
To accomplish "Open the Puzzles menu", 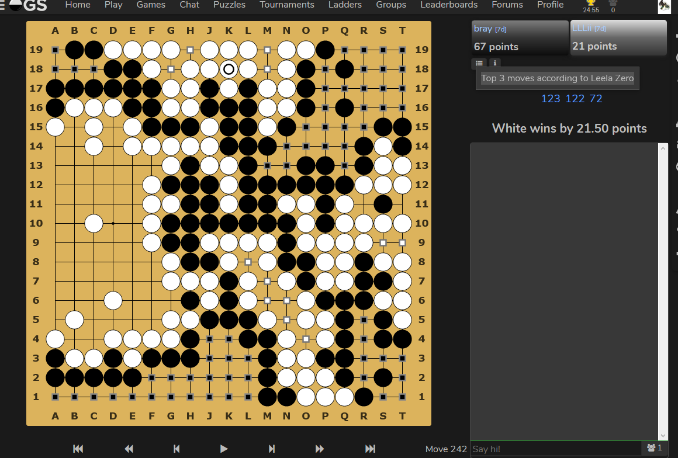I will coord(229,5).
